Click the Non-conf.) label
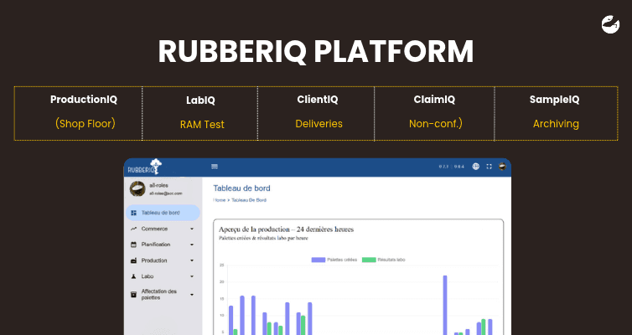This screenshot has width=632, height=335. click(x=436, y=123)
